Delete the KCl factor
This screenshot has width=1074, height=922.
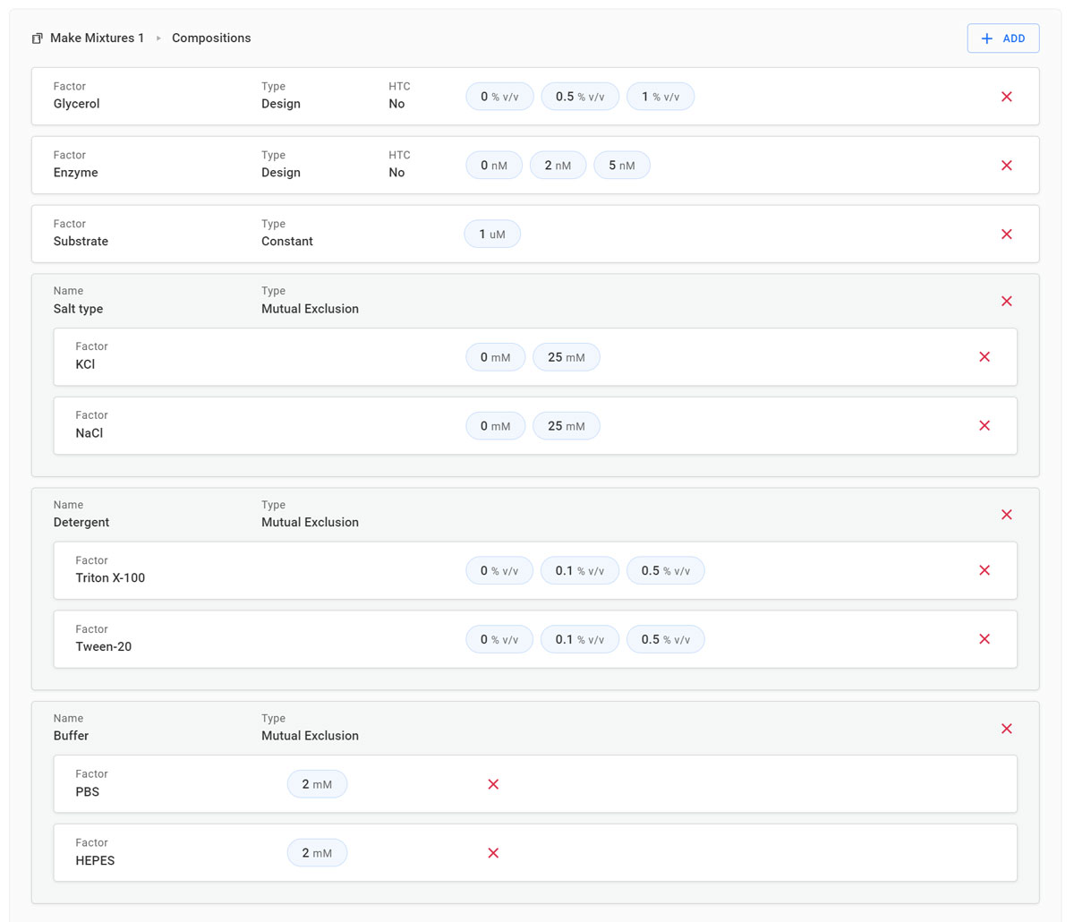tap(984, 357)
